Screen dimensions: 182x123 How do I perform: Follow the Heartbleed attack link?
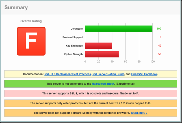tap(103, 84)
